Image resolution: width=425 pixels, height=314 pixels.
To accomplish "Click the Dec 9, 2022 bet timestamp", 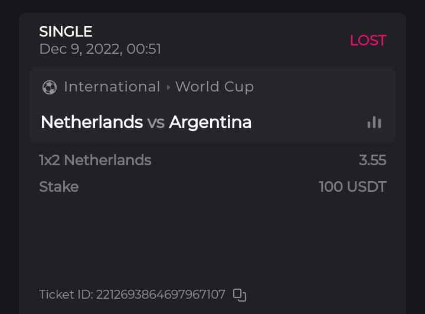I will (x=100, y=49).
